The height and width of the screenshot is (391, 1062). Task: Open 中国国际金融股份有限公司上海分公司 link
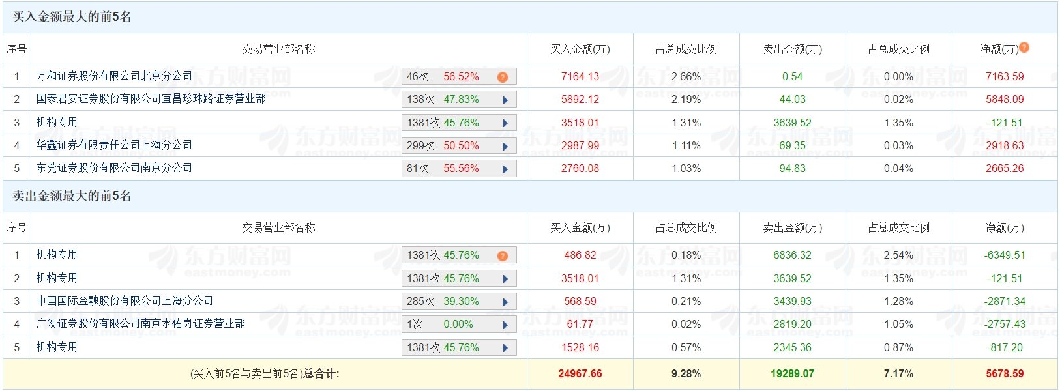[125, 301]
